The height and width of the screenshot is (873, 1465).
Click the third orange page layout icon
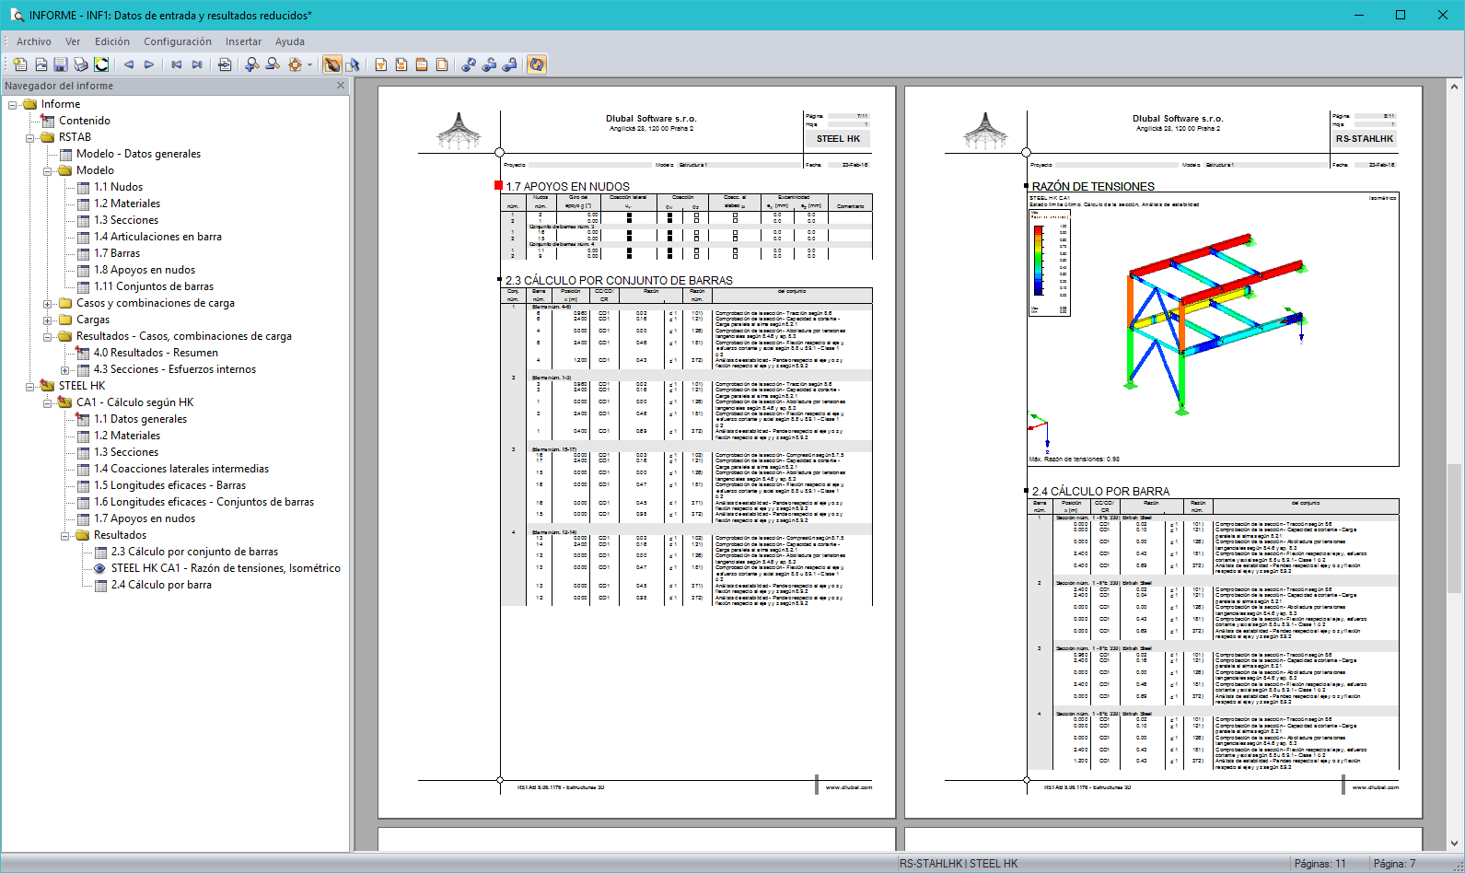point(422,64)
